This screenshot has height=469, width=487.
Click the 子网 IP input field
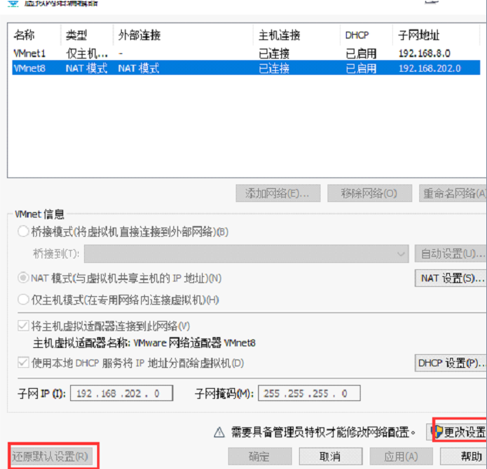(122, 393)
